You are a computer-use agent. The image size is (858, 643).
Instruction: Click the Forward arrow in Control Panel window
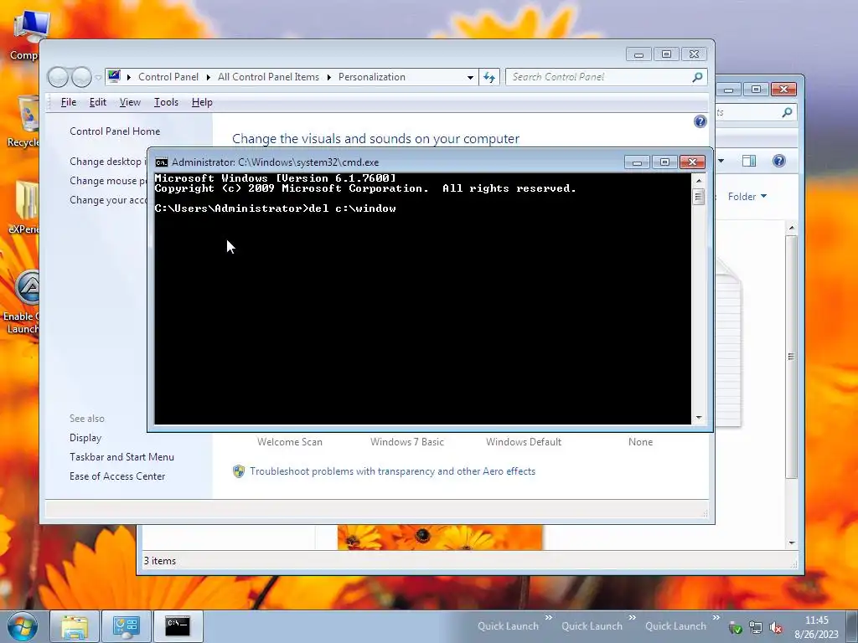[x=81, y=77]
